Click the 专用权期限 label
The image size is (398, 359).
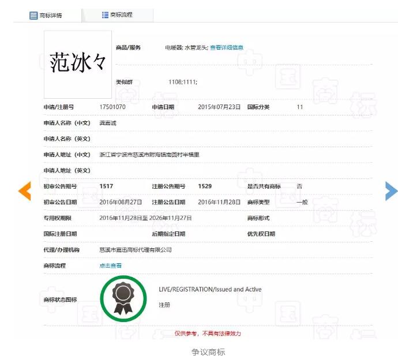click(57, 218)
